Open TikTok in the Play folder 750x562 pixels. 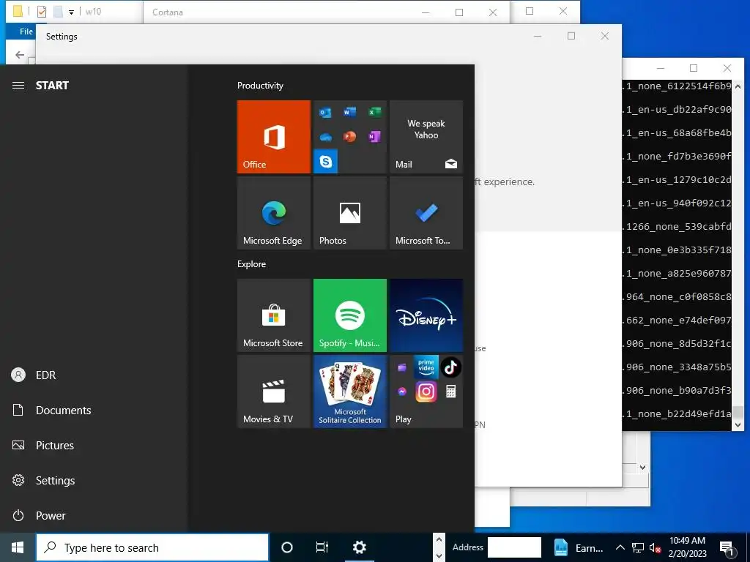pos(450,367)
